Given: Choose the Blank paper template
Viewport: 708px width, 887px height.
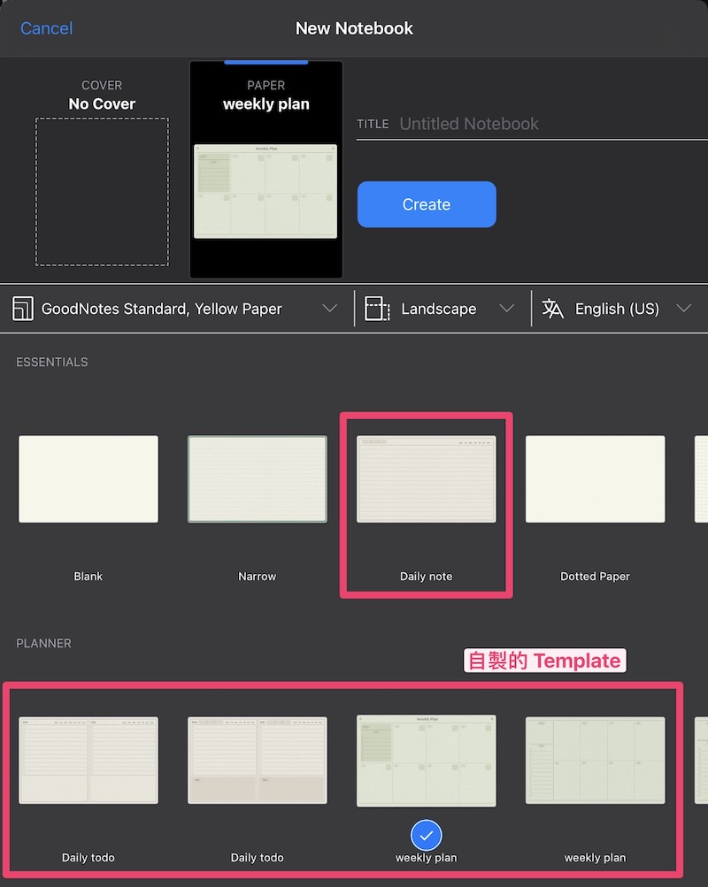Looking at the screenshot, I should [88, 478].
